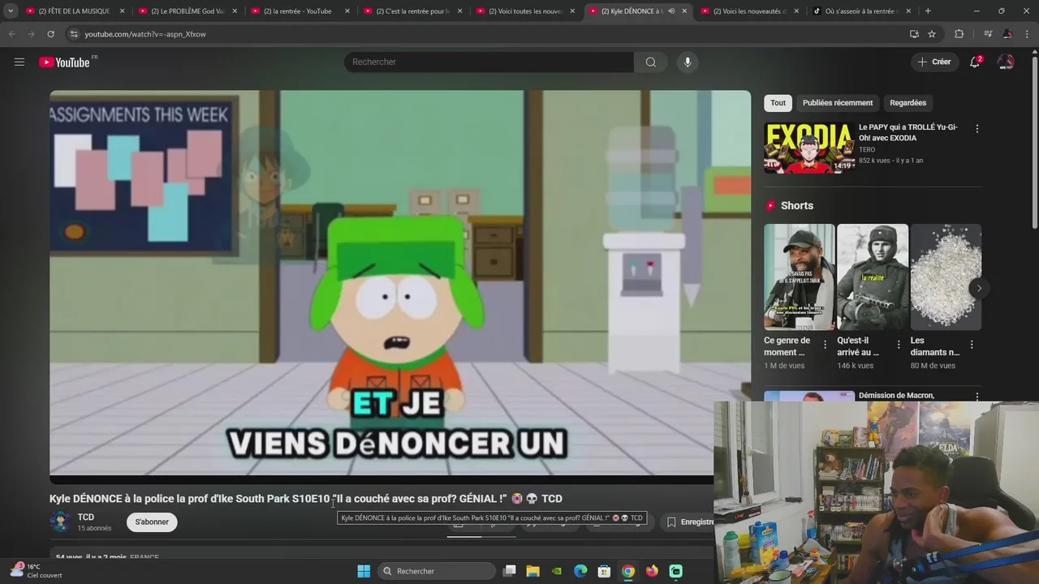Open the weather widget showing 16°C

tap(37, 571)
